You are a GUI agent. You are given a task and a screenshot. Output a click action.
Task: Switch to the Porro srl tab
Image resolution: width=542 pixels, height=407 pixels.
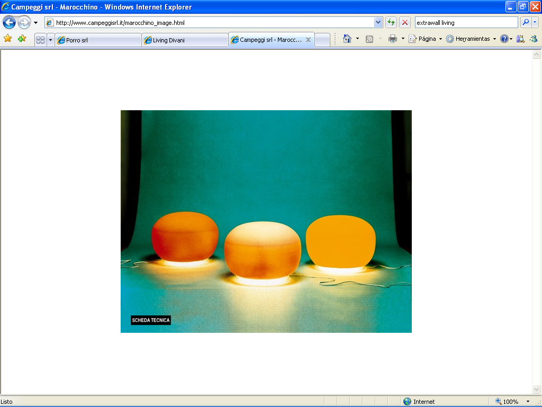tap(98, 40)
